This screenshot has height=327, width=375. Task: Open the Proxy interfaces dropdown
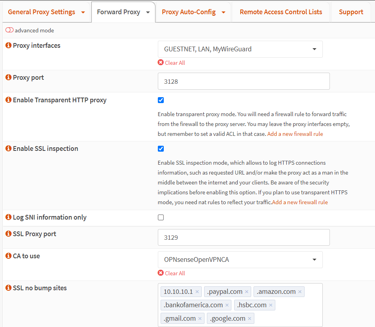point(240,49)
